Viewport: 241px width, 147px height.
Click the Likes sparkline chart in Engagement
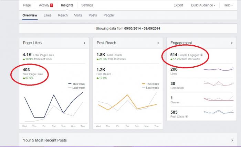coord(219,69)
